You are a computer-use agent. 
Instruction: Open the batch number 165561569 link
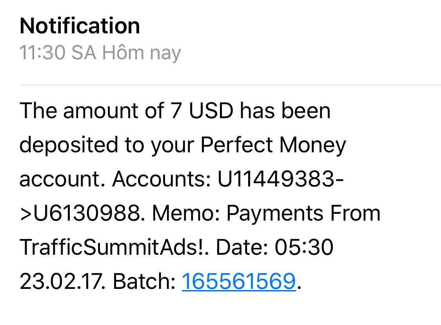[238, 282]
